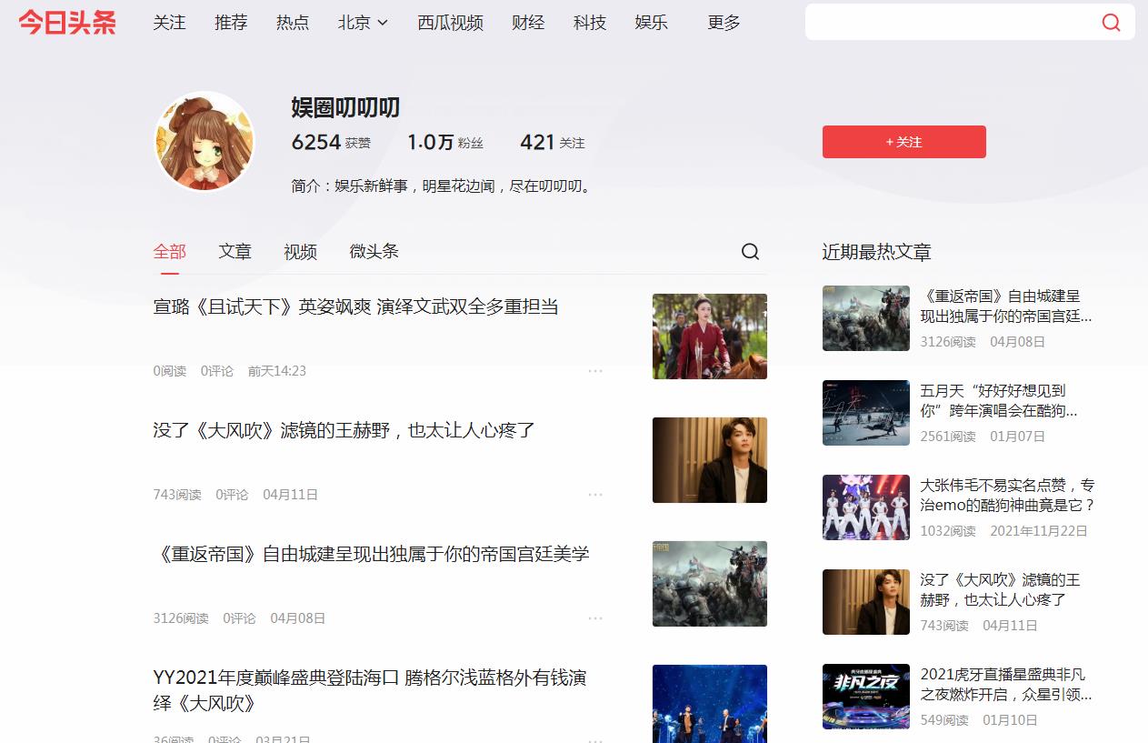Open hot article 2021虎牙直播星盛典
This screenshot has height=743, width=1148.
[x=1006, y=685]
